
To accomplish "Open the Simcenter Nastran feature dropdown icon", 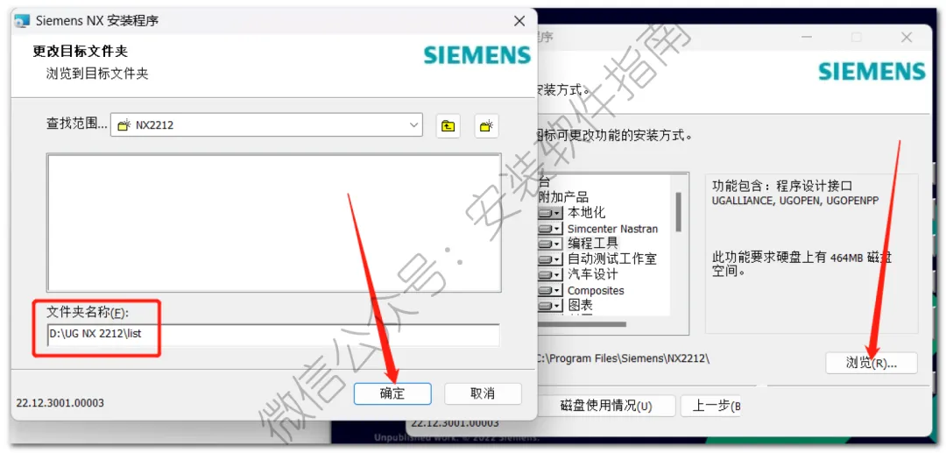I will (x=550, y=229).
